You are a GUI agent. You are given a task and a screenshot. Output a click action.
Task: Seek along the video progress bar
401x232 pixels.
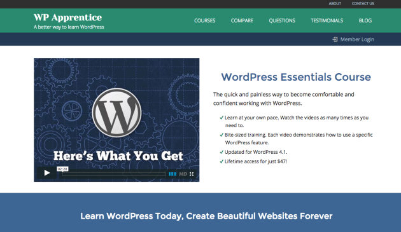tap(114, 174)
